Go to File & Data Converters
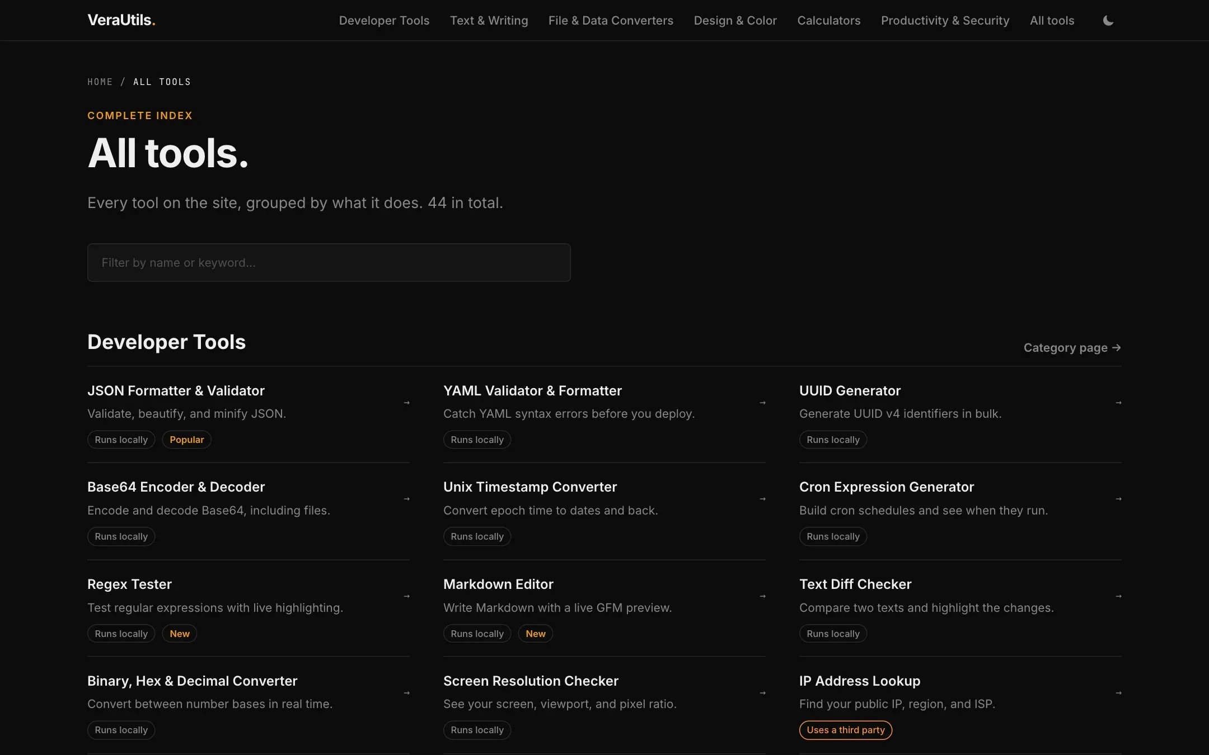Viewport: 1209px width, 755px height. click(611, 21)
